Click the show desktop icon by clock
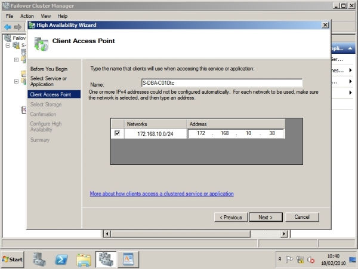The height and width of the screenshot is (269, 358). coord(353,259)
